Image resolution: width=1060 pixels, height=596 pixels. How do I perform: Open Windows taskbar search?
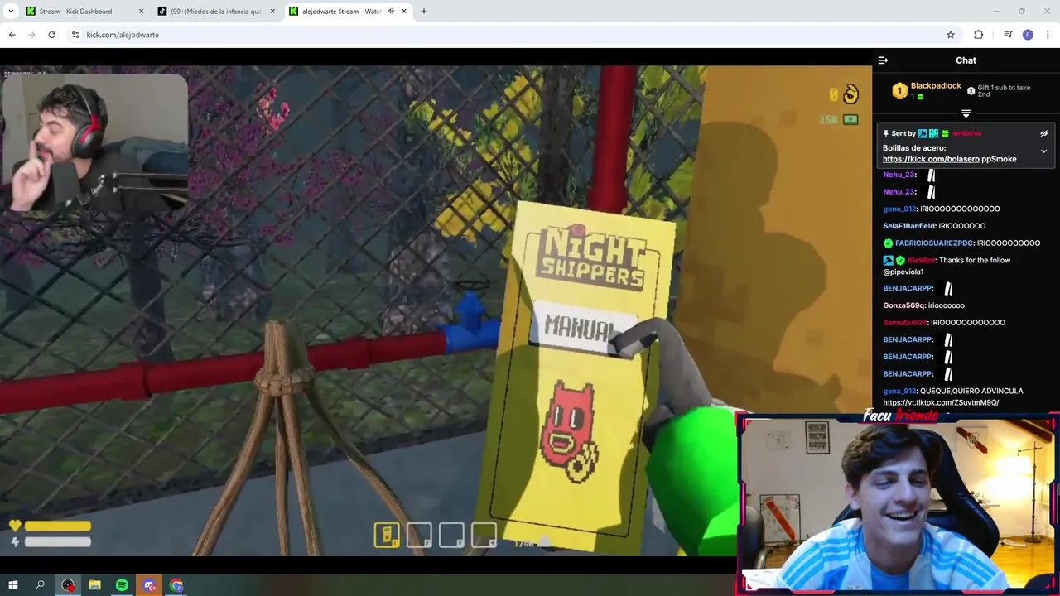tap(40, 585)
